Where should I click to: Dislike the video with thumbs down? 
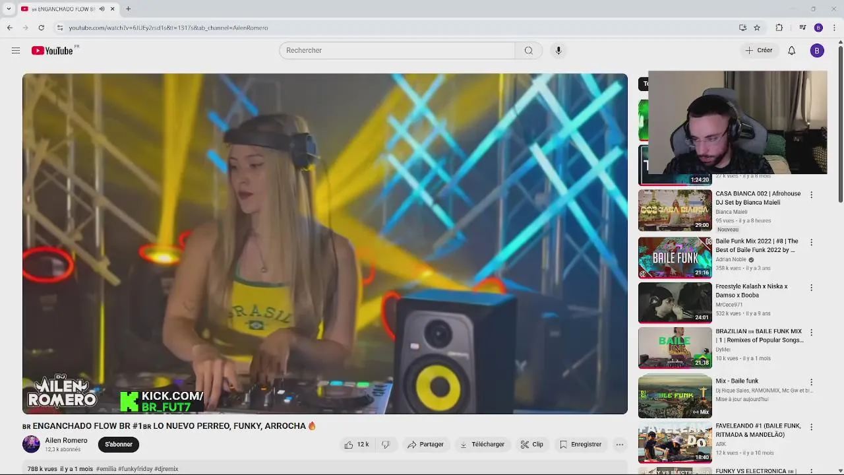(x=386, y=445)
